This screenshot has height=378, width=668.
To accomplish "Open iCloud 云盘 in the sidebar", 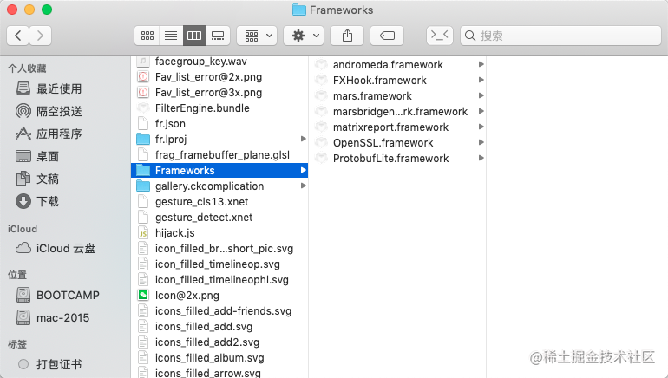I will 66,248.
